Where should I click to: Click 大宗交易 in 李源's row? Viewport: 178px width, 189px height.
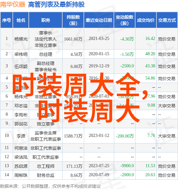[167, 136]
